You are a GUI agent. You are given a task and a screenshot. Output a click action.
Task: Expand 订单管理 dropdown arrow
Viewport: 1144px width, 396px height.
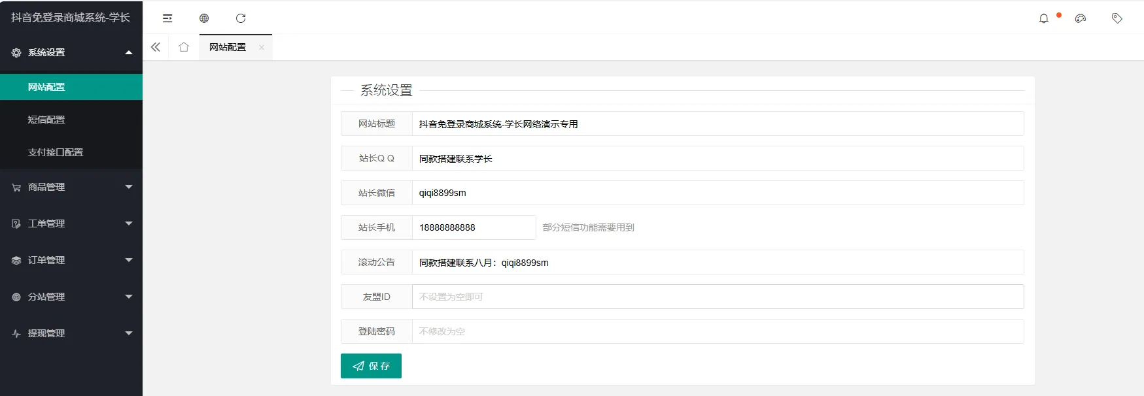click(129, 260)
